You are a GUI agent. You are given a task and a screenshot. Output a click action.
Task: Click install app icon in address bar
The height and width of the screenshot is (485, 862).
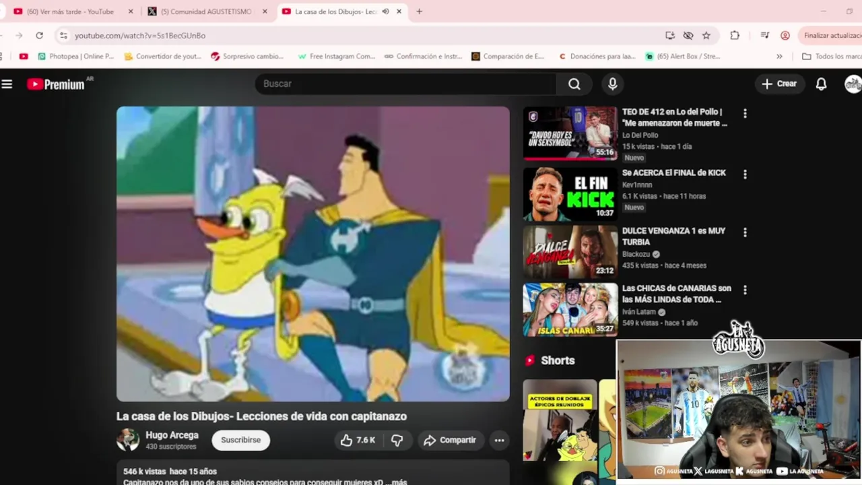click(669, 35)
